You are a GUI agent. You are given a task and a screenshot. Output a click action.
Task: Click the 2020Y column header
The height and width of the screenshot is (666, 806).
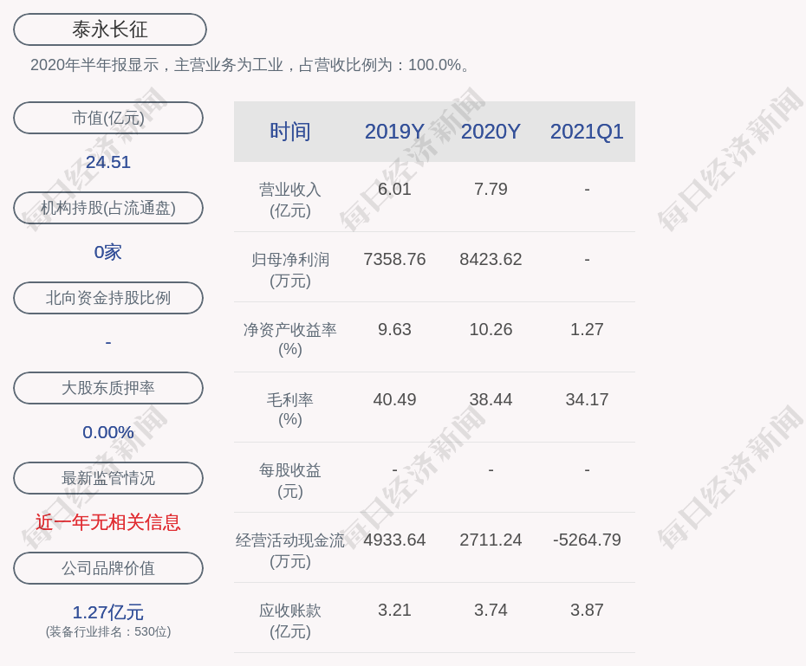pyautogui.click(x=491, y=132)
